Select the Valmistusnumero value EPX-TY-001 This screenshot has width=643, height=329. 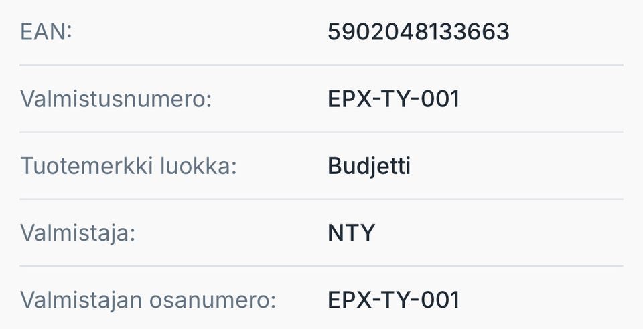pos(394,99)
